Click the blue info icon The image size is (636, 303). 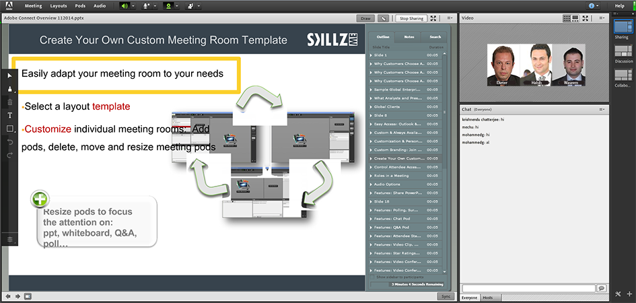click(592, 6)
